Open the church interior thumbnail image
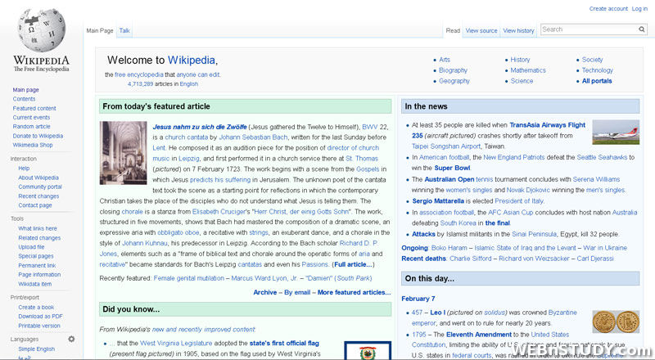655x360 pixels. tap(124, 153)
